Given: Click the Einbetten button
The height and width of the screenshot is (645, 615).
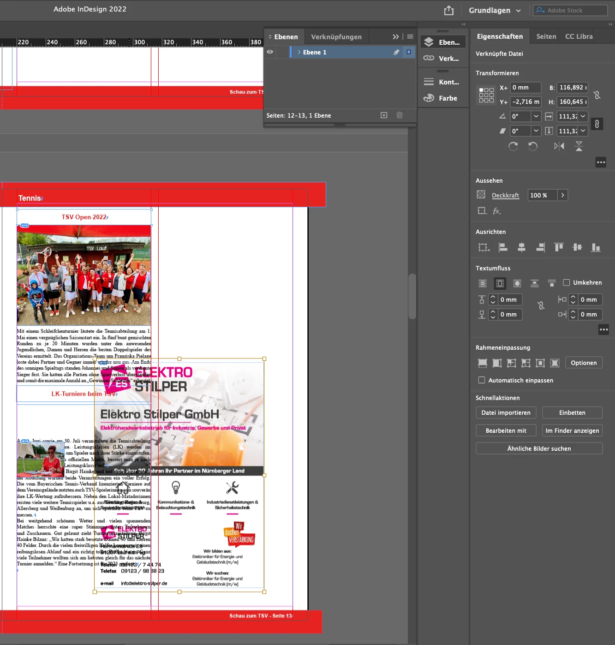Looking at the screenshot, I should pos(572,413).
